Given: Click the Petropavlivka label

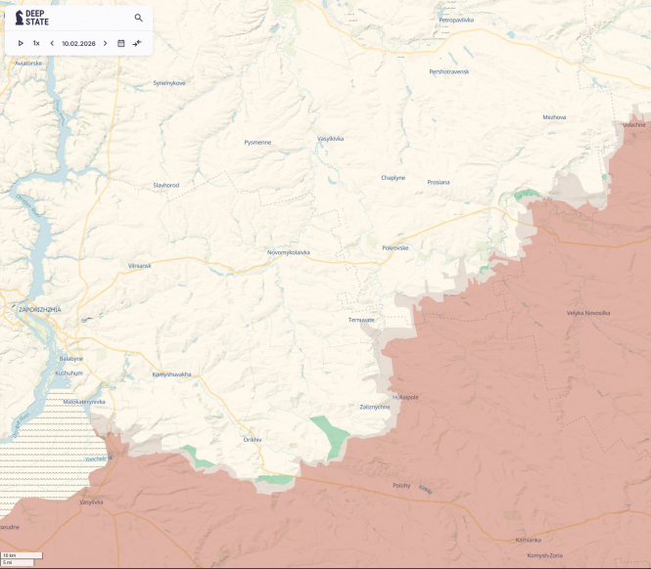Looking at the screenshot, I should pyautogui.click(x=456, y=20).
